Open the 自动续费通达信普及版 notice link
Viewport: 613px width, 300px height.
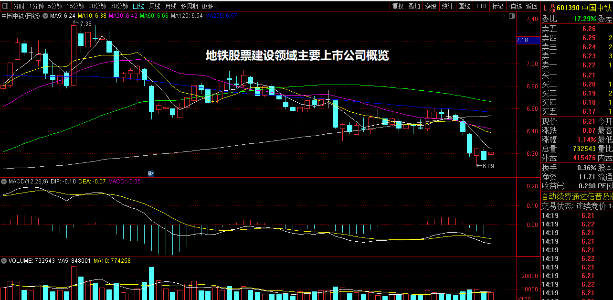(577, 196)
